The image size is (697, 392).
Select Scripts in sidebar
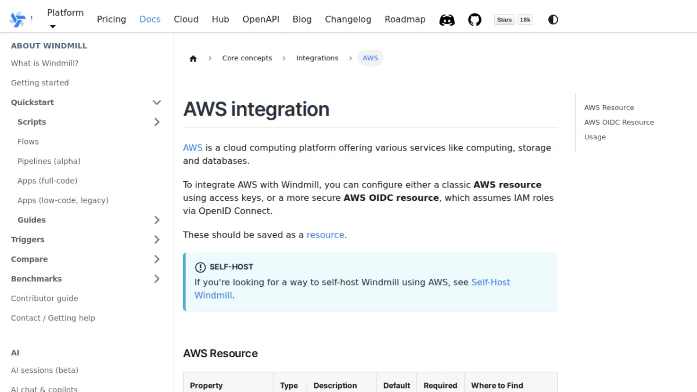[32, 122]
